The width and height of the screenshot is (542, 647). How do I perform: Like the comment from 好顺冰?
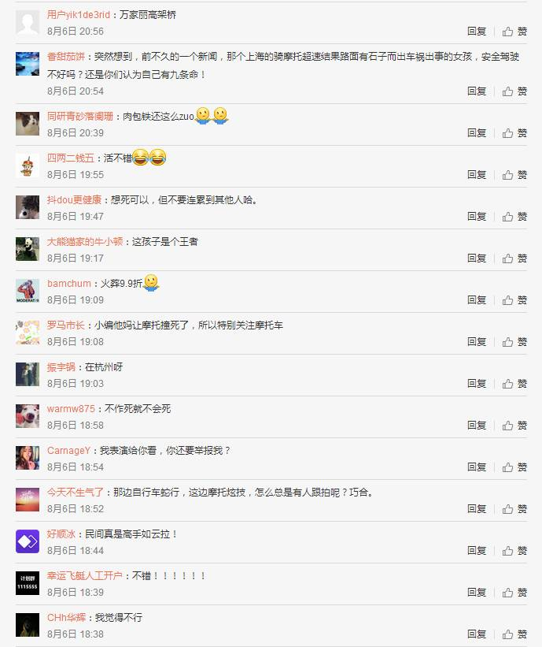(x=514, y=551)
